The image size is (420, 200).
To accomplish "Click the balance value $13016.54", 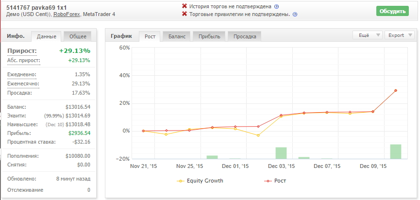I will tap(78, 107).
